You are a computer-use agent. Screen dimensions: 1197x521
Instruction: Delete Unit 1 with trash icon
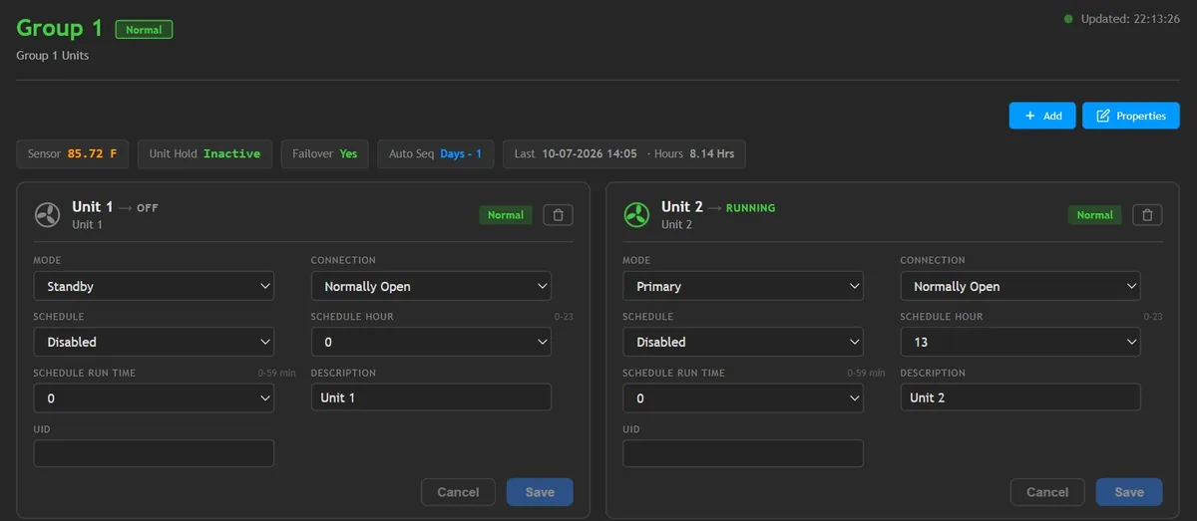click(559, 215)
